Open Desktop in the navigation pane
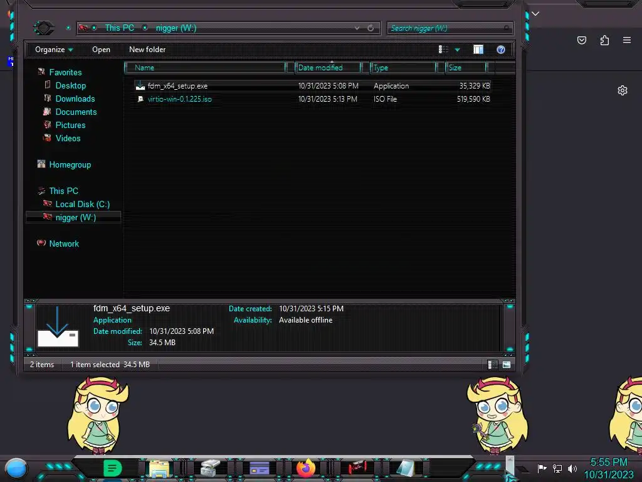Viewport: 642px width, 482px height. click(71, 85)
